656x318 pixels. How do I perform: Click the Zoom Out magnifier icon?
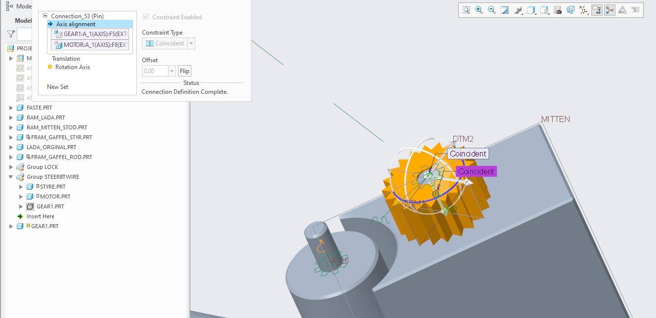(491, 10)
